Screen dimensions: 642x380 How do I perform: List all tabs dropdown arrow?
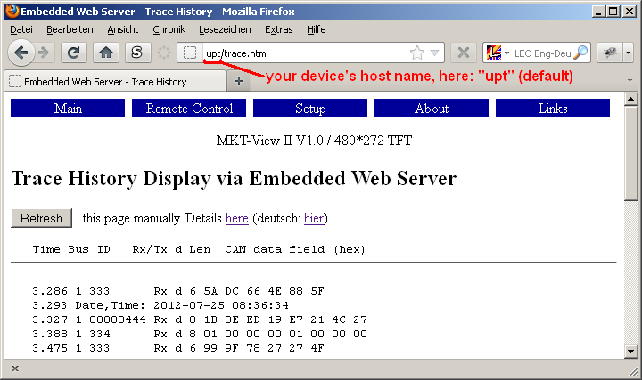[630, 80]
